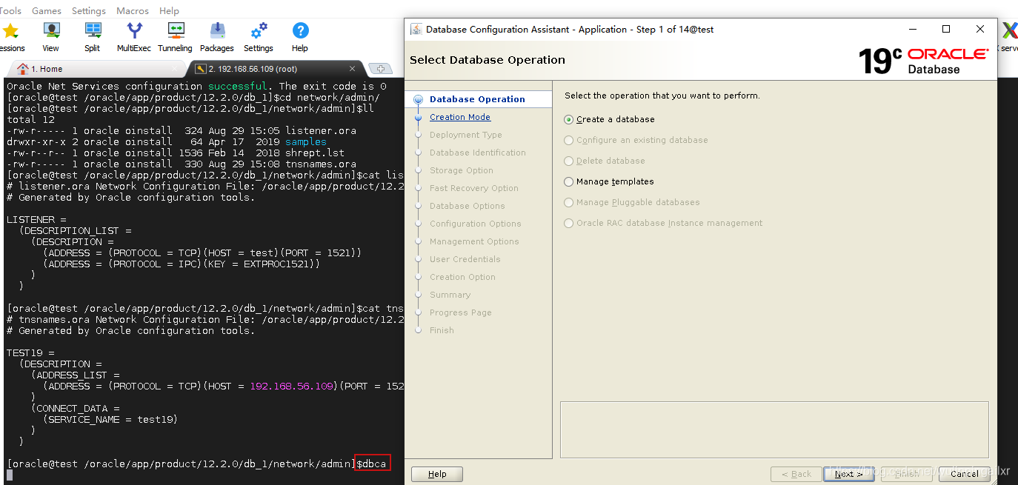Click the Configuration Options step
This screenshot has height=485, width=1018.
476,224
